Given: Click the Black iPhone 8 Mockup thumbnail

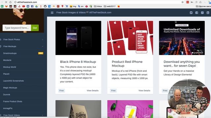Looking at the screenshot, I should point(78,38).
